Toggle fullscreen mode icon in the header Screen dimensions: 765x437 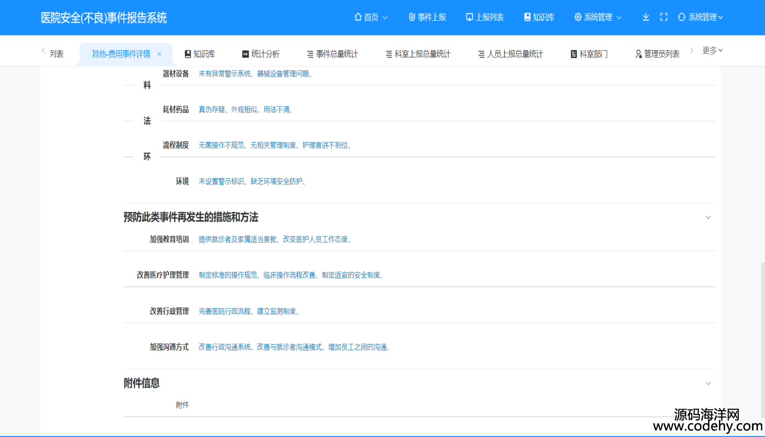click(663, 17)
